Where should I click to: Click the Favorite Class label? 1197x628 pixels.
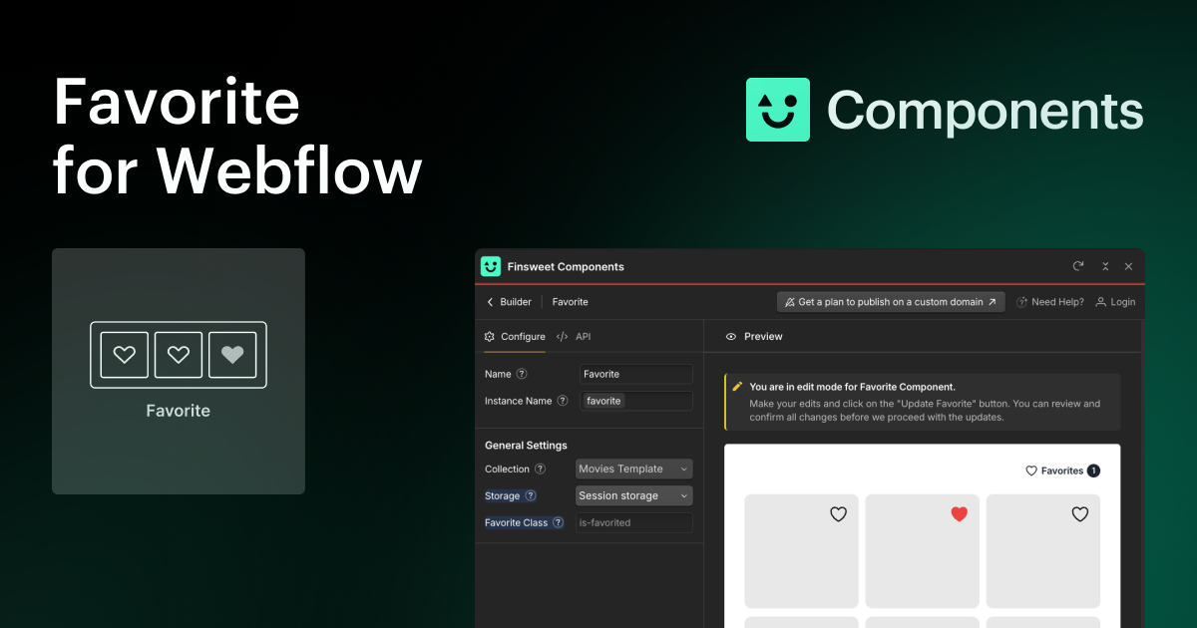(x=517, y=522)
